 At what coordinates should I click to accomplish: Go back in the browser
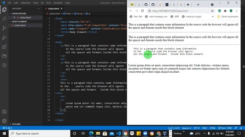[x=131, y=11]
